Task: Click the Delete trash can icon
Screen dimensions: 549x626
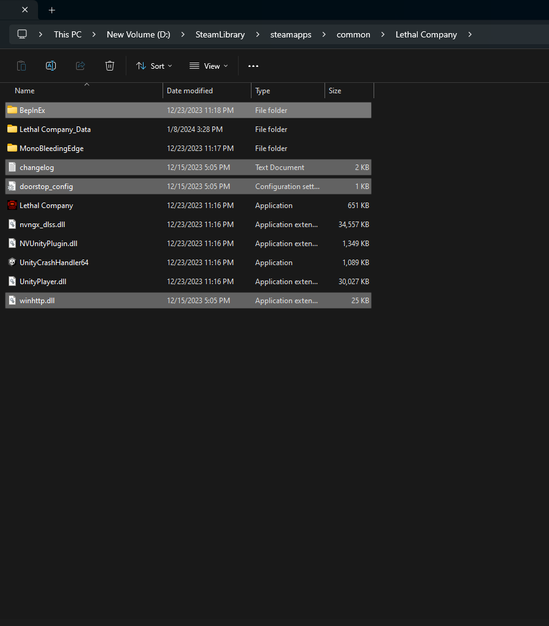Action: point(110,66)
